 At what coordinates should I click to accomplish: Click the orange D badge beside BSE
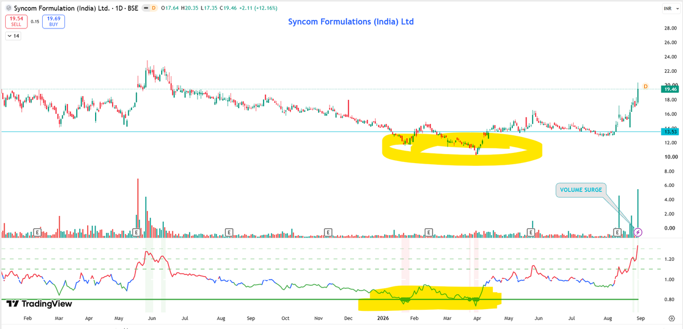[153, 9]
